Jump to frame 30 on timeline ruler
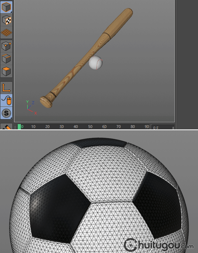The image size is (198, 253). [x=62, y=127]
